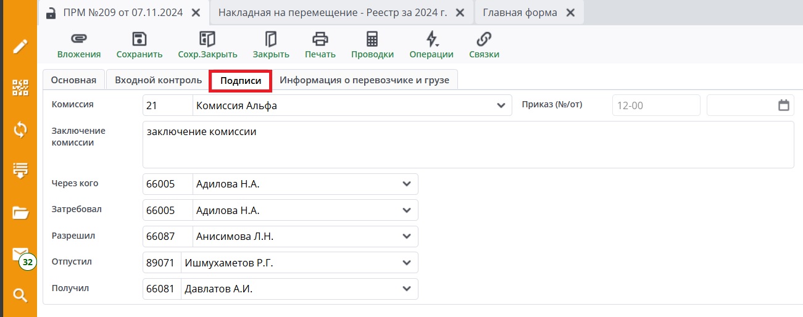Click the pencil edit icon in sidebar
Screen dimensions: 803x317
click(x=20, y=46)
